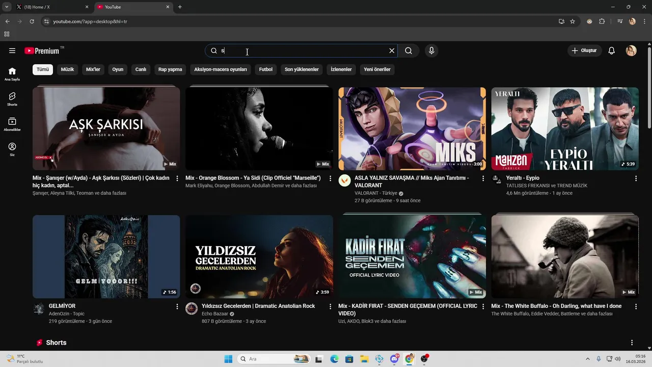Open the GELMİYOR video thumbnail
Viewport: 652px width, 367px height.
[x=106, y=256]
